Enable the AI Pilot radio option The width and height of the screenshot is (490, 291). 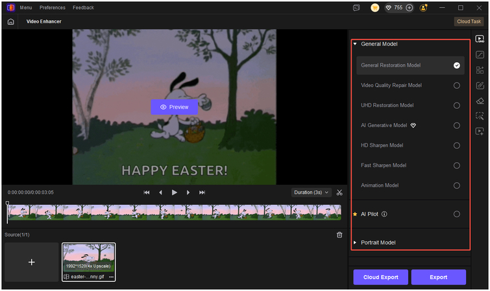tap(456, 214)
